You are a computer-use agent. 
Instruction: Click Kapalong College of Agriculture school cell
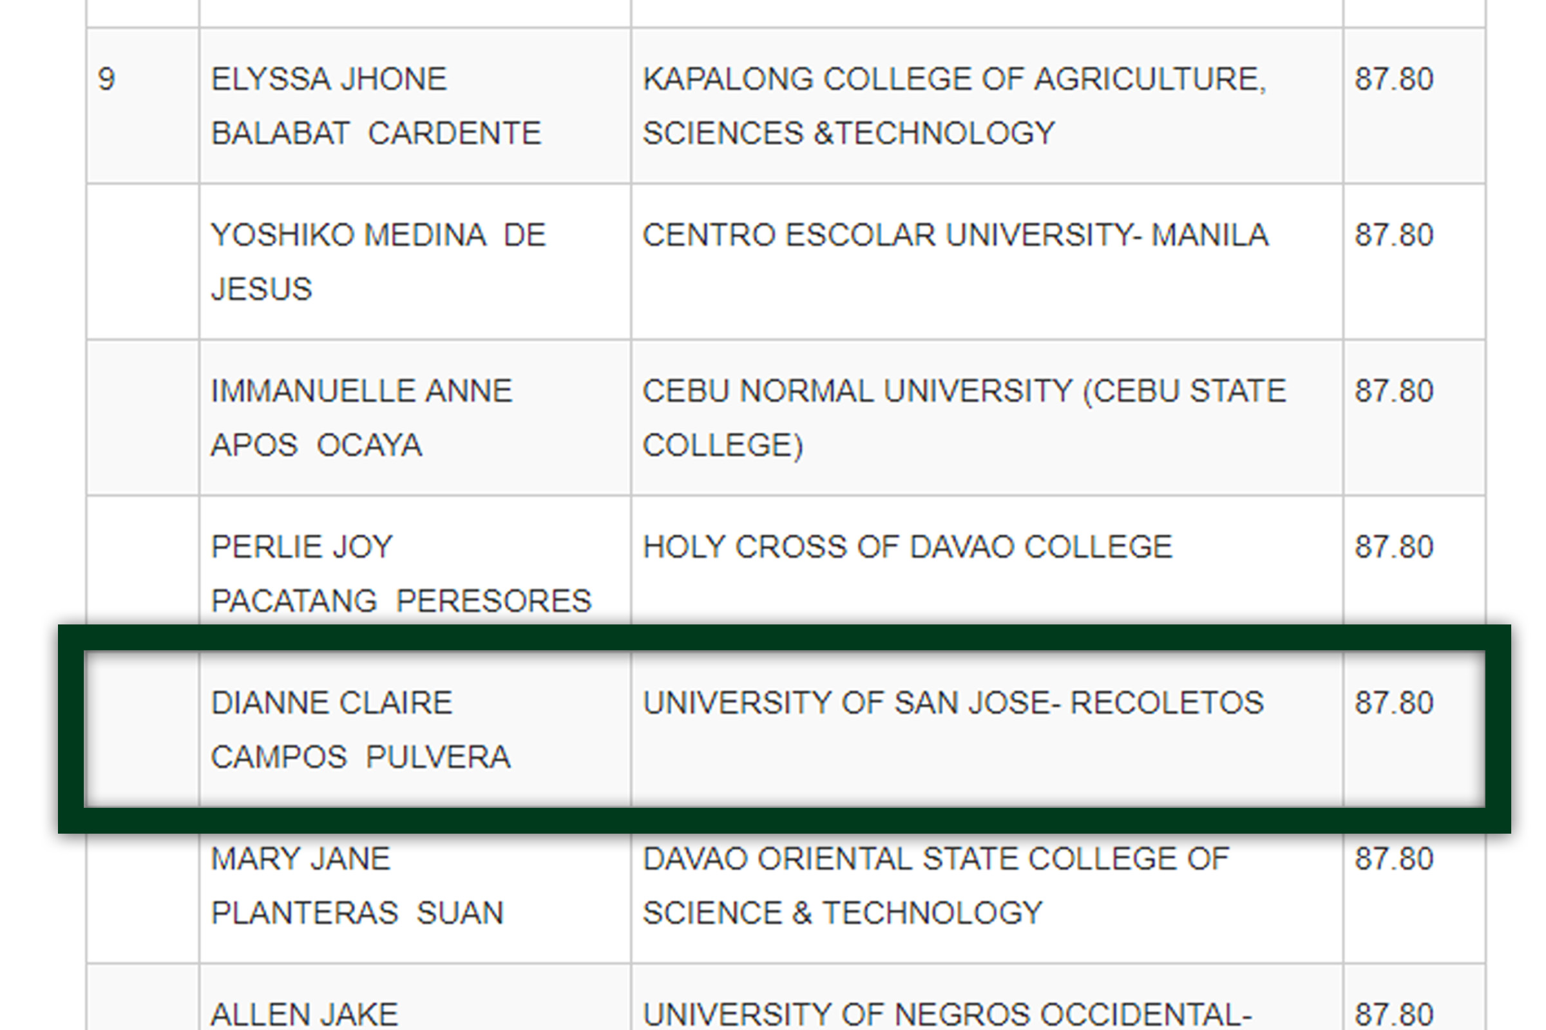987,106
